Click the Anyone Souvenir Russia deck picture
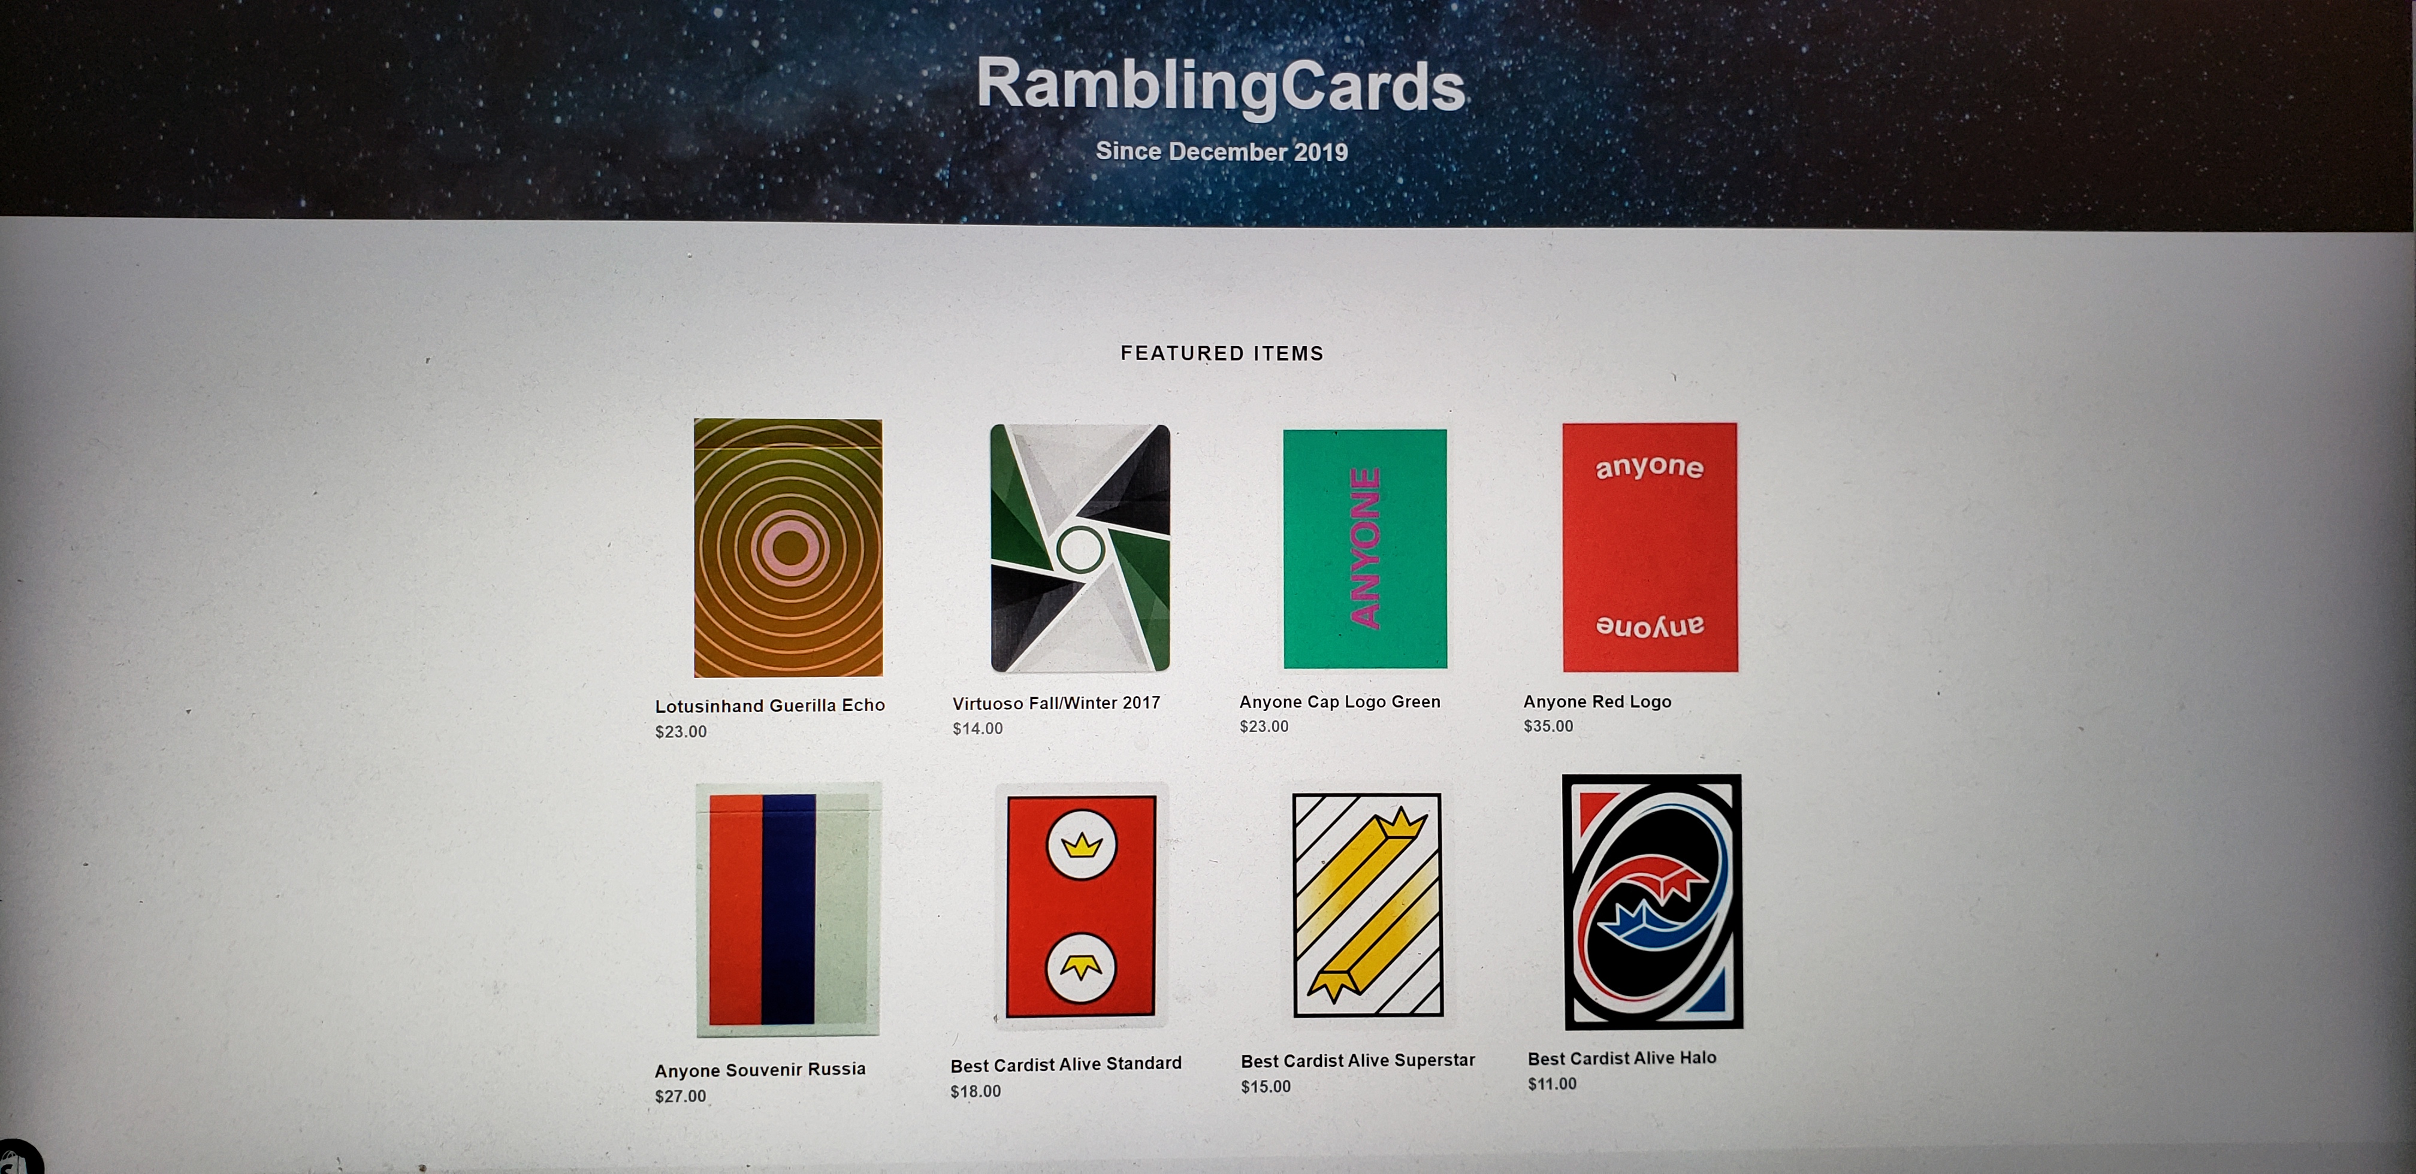The image size is (2416, 1174). point(788,910)
